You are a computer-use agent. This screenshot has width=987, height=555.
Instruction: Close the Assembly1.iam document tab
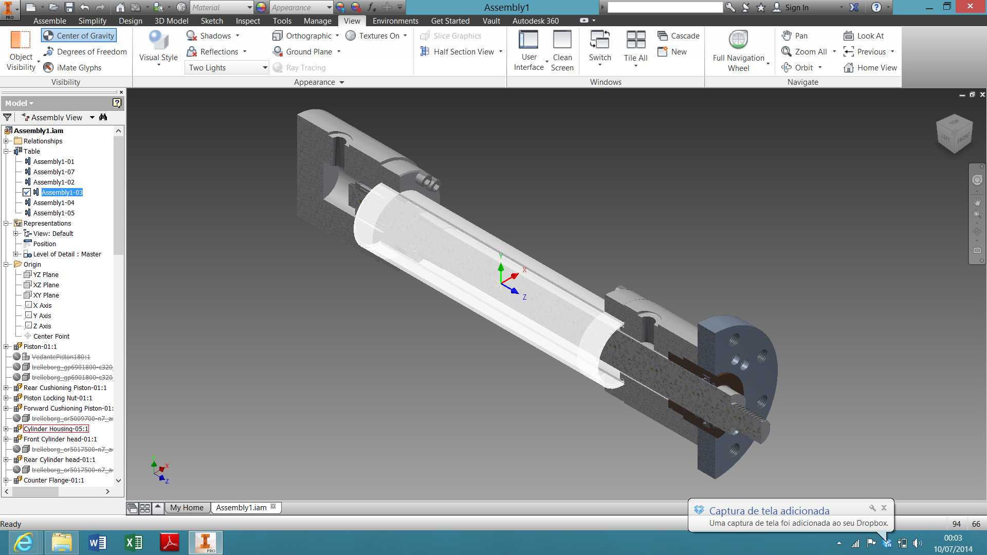point(273,507)
